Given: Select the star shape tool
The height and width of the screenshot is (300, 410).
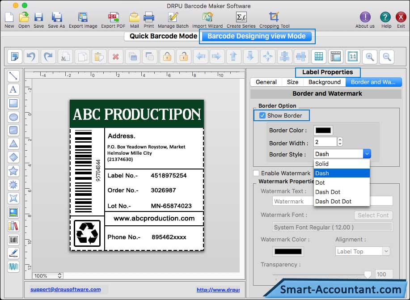Looking at the screenshot, I should click(x=13, y=171).
